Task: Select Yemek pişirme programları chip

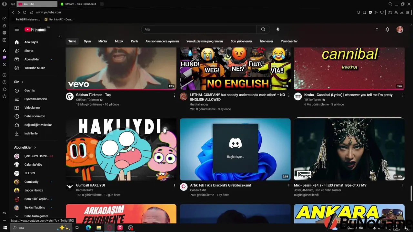Action: tap(205, 41)
